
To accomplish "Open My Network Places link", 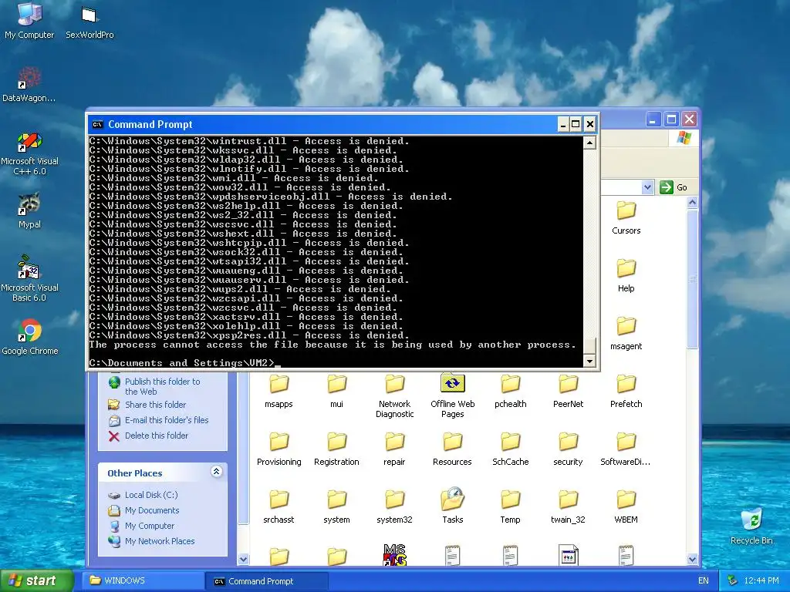I will coord(159,541).
